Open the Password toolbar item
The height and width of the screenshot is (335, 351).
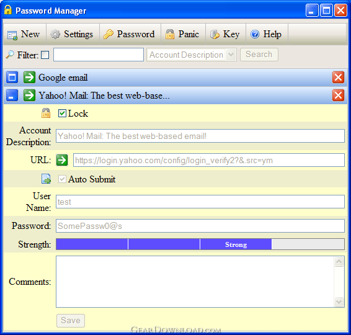(130, 34)
